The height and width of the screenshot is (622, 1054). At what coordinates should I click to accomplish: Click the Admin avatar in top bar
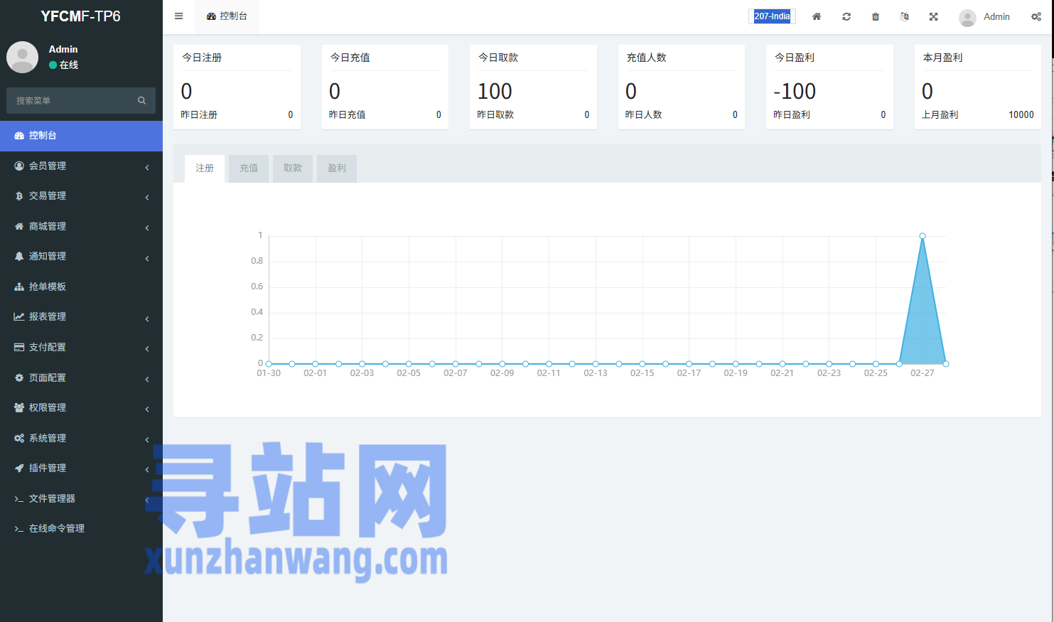click(x=967, y=17)
